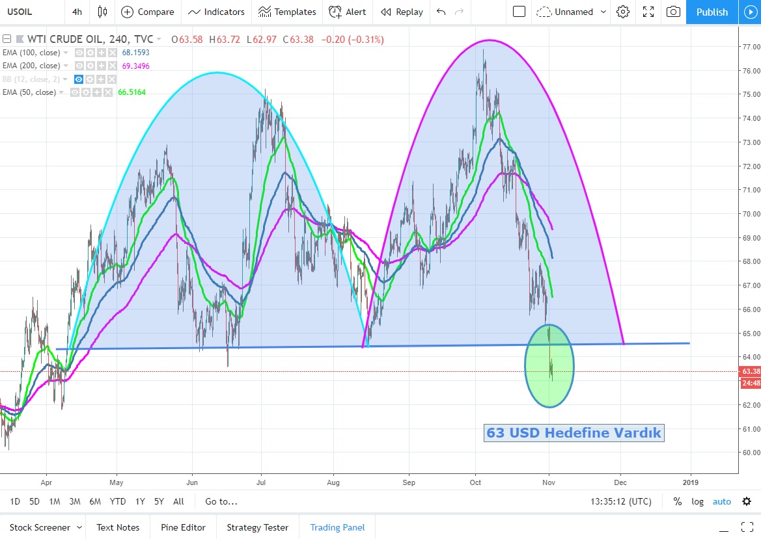
Task: Open the Strategy Tester tab
Action: pos(257,527)
